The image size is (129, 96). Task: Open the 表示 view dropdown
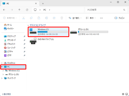[91, 18]
